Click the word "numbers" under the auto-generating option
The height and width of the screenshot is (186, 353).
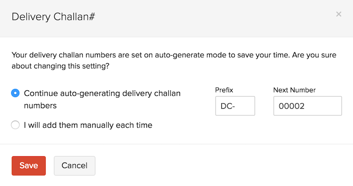coord(40,106)
